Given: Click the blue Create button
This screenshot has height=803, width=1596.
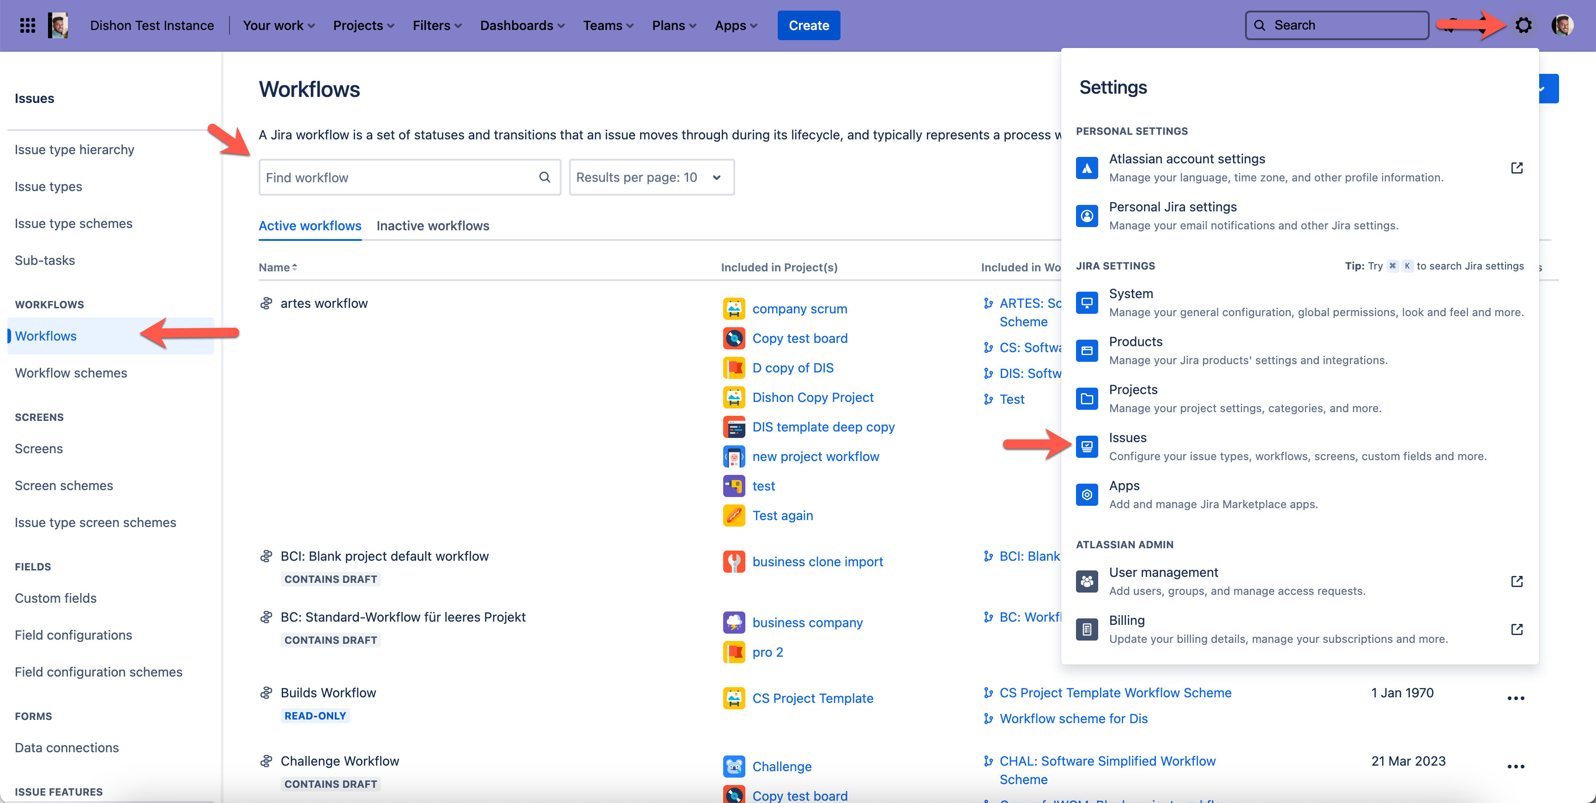Looking at the screenshot, I should click(x=808, y=25).
